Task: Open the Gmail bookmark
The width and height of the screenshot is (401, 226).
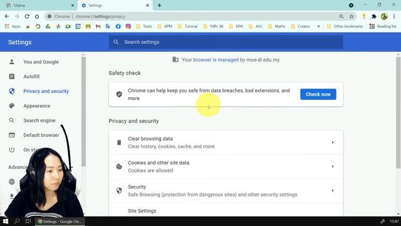Action: pos(98,26)
